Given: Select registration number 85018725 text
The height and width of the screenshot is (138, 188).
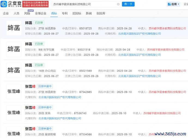Looking at the screenshot, I should 86,28.
